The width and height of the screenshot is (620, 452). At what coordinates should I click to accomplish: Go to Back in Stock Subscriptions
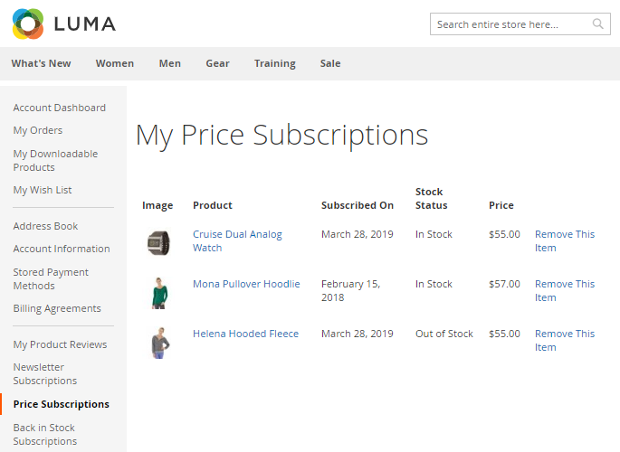(x=44, y=434)
